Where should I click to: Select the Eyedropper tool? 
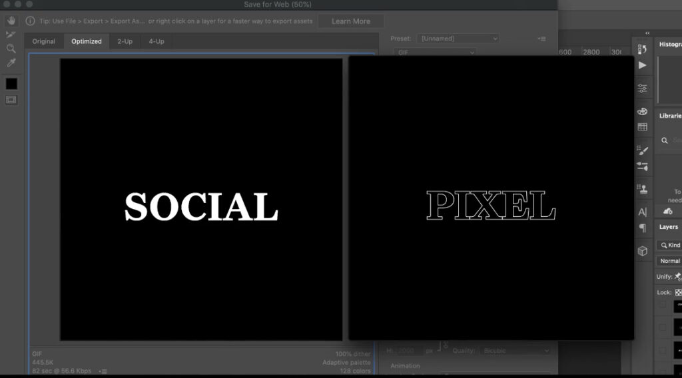11,63
